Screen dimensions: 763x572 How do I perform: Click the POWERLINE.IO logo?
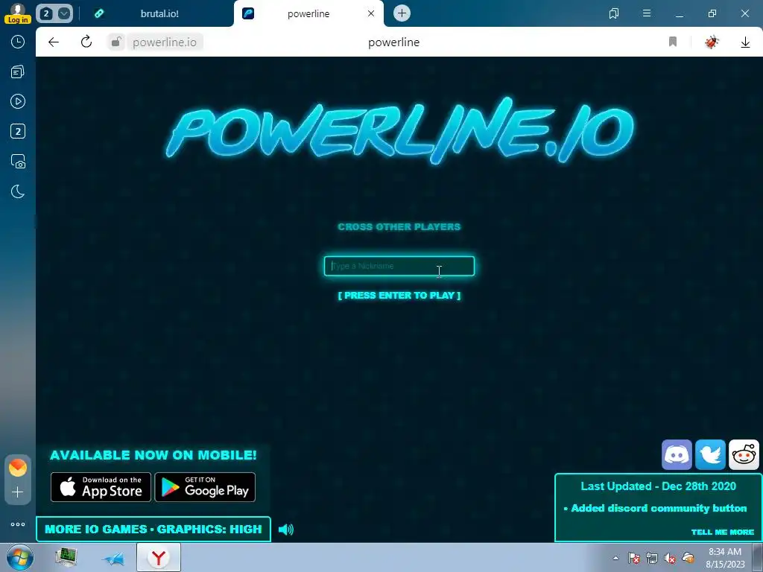click(x=399, y=131)
